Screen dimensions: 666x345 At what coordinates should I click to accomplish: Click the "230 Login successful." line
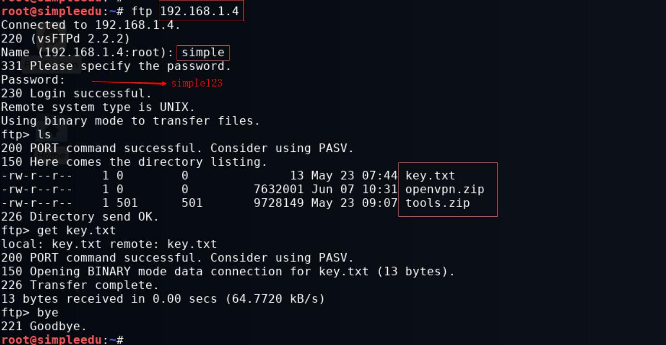[x=76, y=94]
